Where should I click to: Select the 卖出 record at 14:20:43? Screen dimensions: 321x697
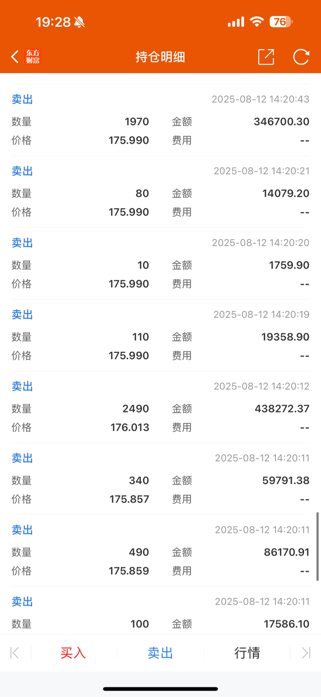point(160,120)
